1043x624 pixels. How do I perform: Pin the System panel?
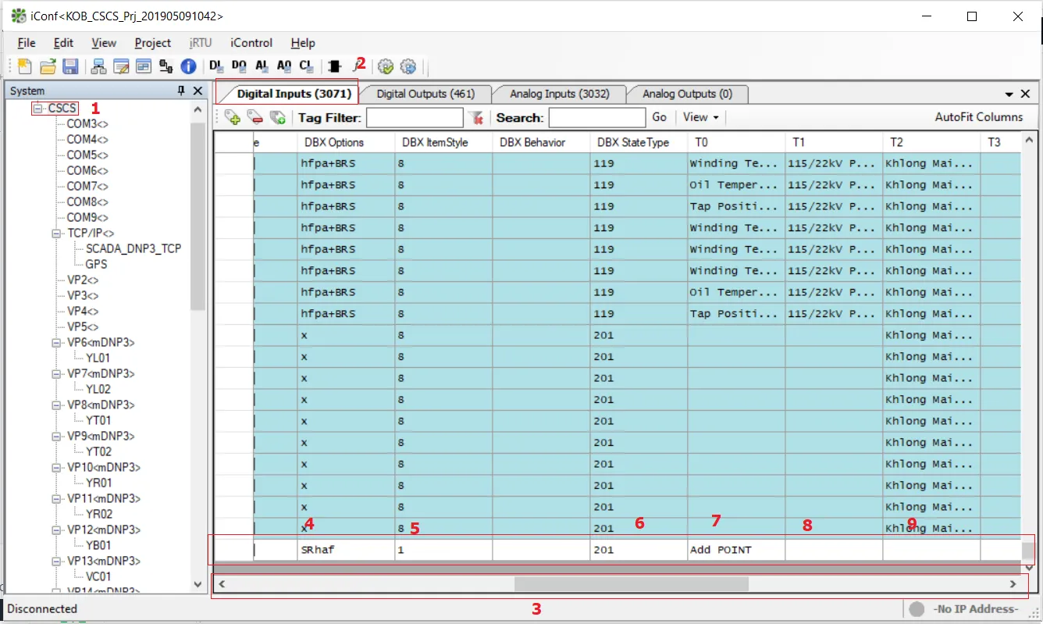[182, 91]
